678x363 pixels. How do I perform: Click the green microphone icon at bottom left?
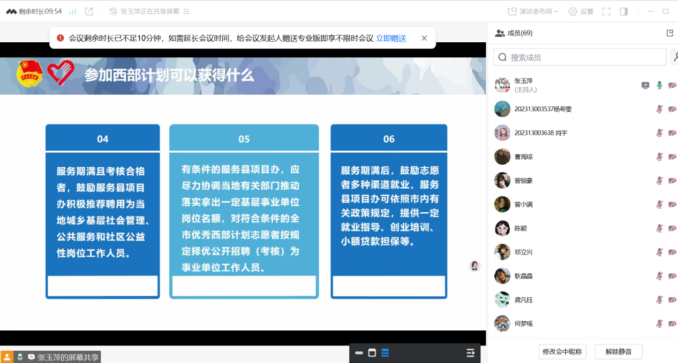pyautogui.click(x=20, y=357)
